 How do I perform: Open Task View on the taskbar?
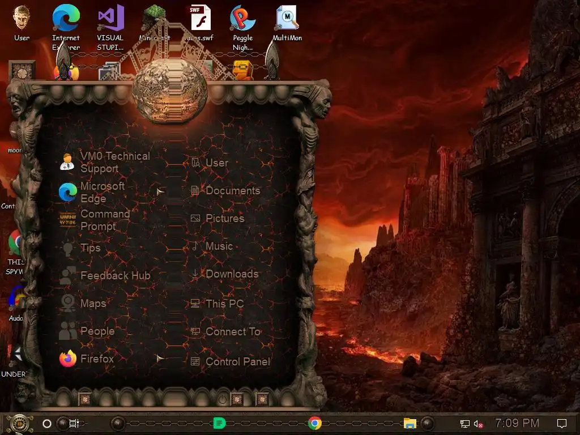click(x=74, y=424)
